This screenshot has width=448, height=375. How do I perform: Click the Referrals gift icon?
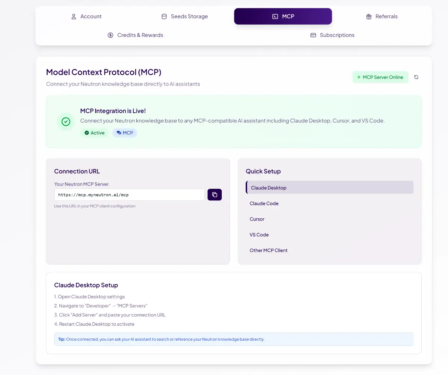pyautogui.click(x=369, y=16)
